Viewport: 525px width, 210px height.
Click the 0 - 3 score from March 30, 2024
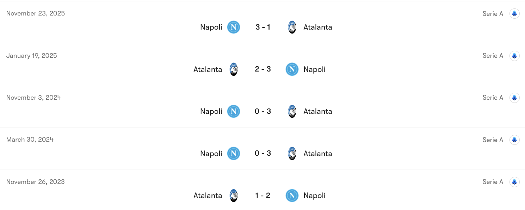pyautogui.click(x=262, y=153)
